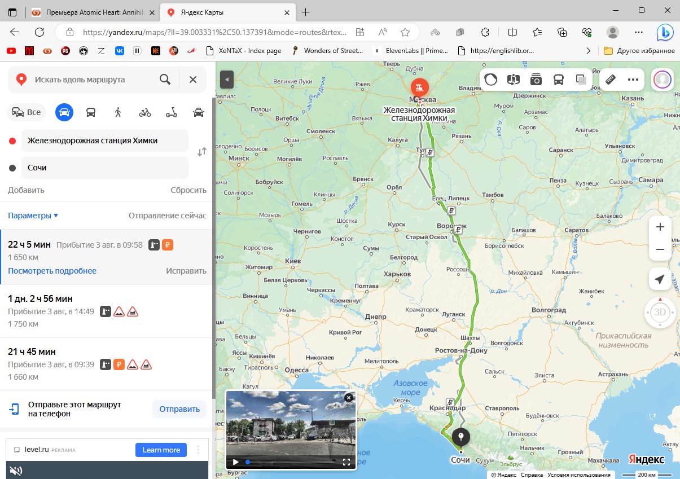Select car route mode
Screen dimensions: 680x479
tap(64, 112)
